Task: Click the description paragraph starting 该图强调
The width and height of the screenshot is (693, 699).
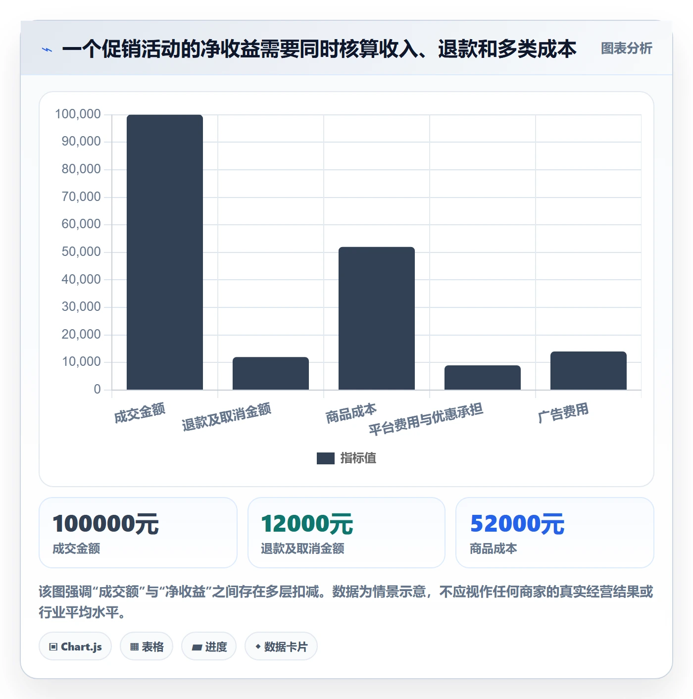Action: [346, 602]
